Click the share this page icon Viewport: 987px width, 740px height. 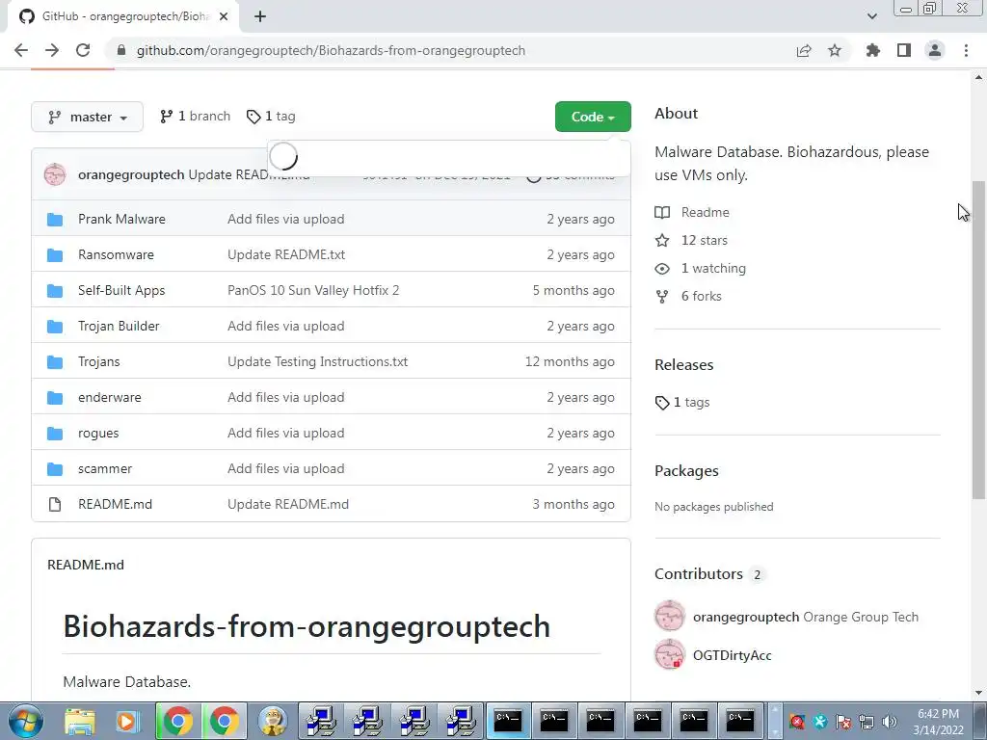tap(804, 50)
